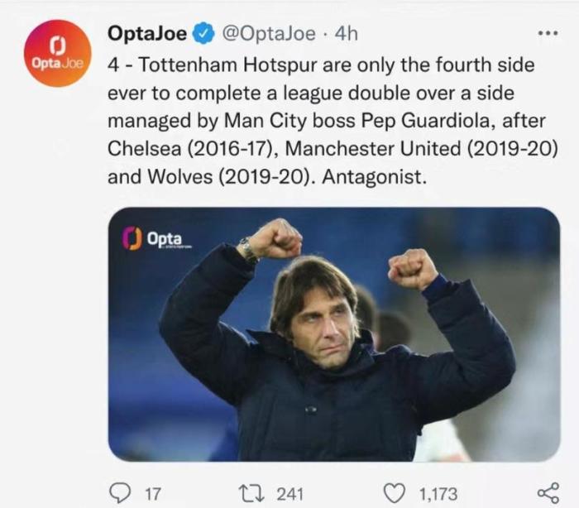Click the share icon below the photo

tap(548, 493)
